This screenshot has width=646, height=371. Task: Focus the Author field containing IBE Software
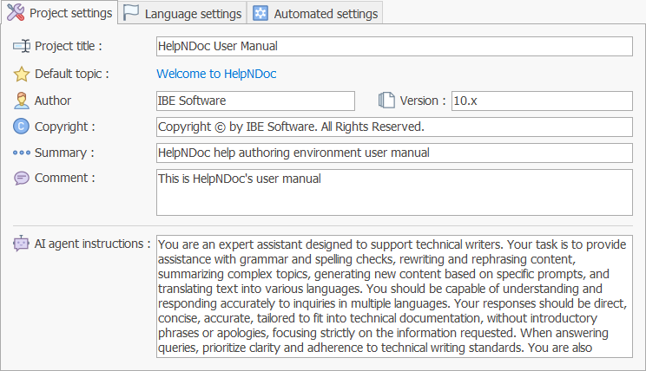255,101
